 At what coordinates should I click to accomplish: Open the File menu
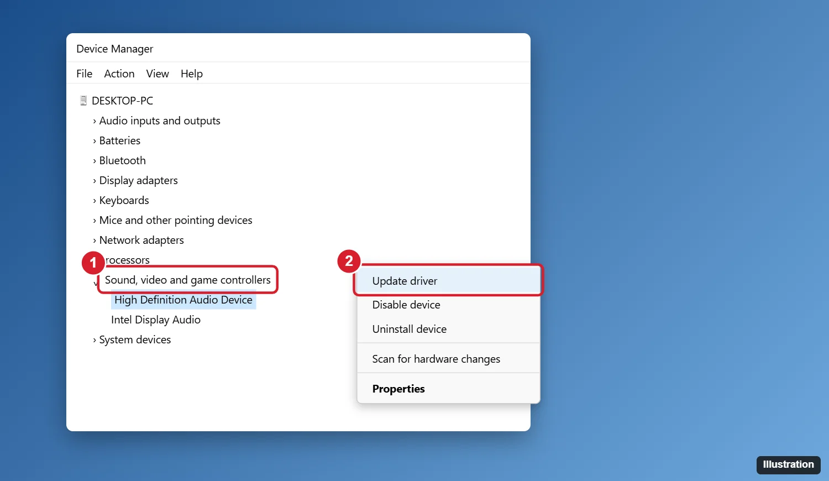click(84, 74)
